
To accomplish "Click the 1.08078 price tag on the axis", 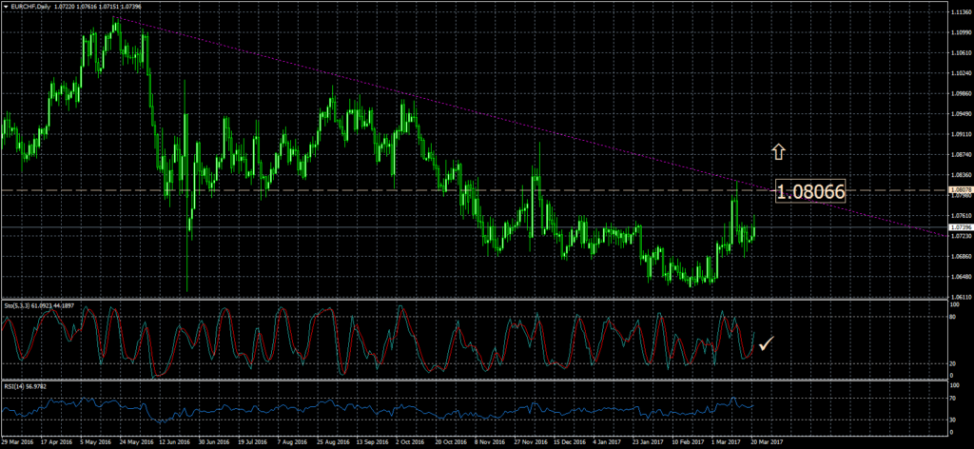I will [960, 190].
